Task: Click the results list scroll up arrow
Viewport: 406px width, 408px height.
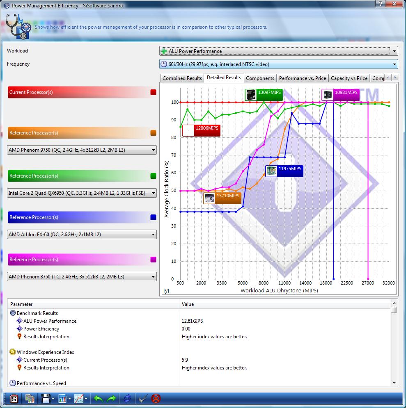Action: [x=394, y=303]
